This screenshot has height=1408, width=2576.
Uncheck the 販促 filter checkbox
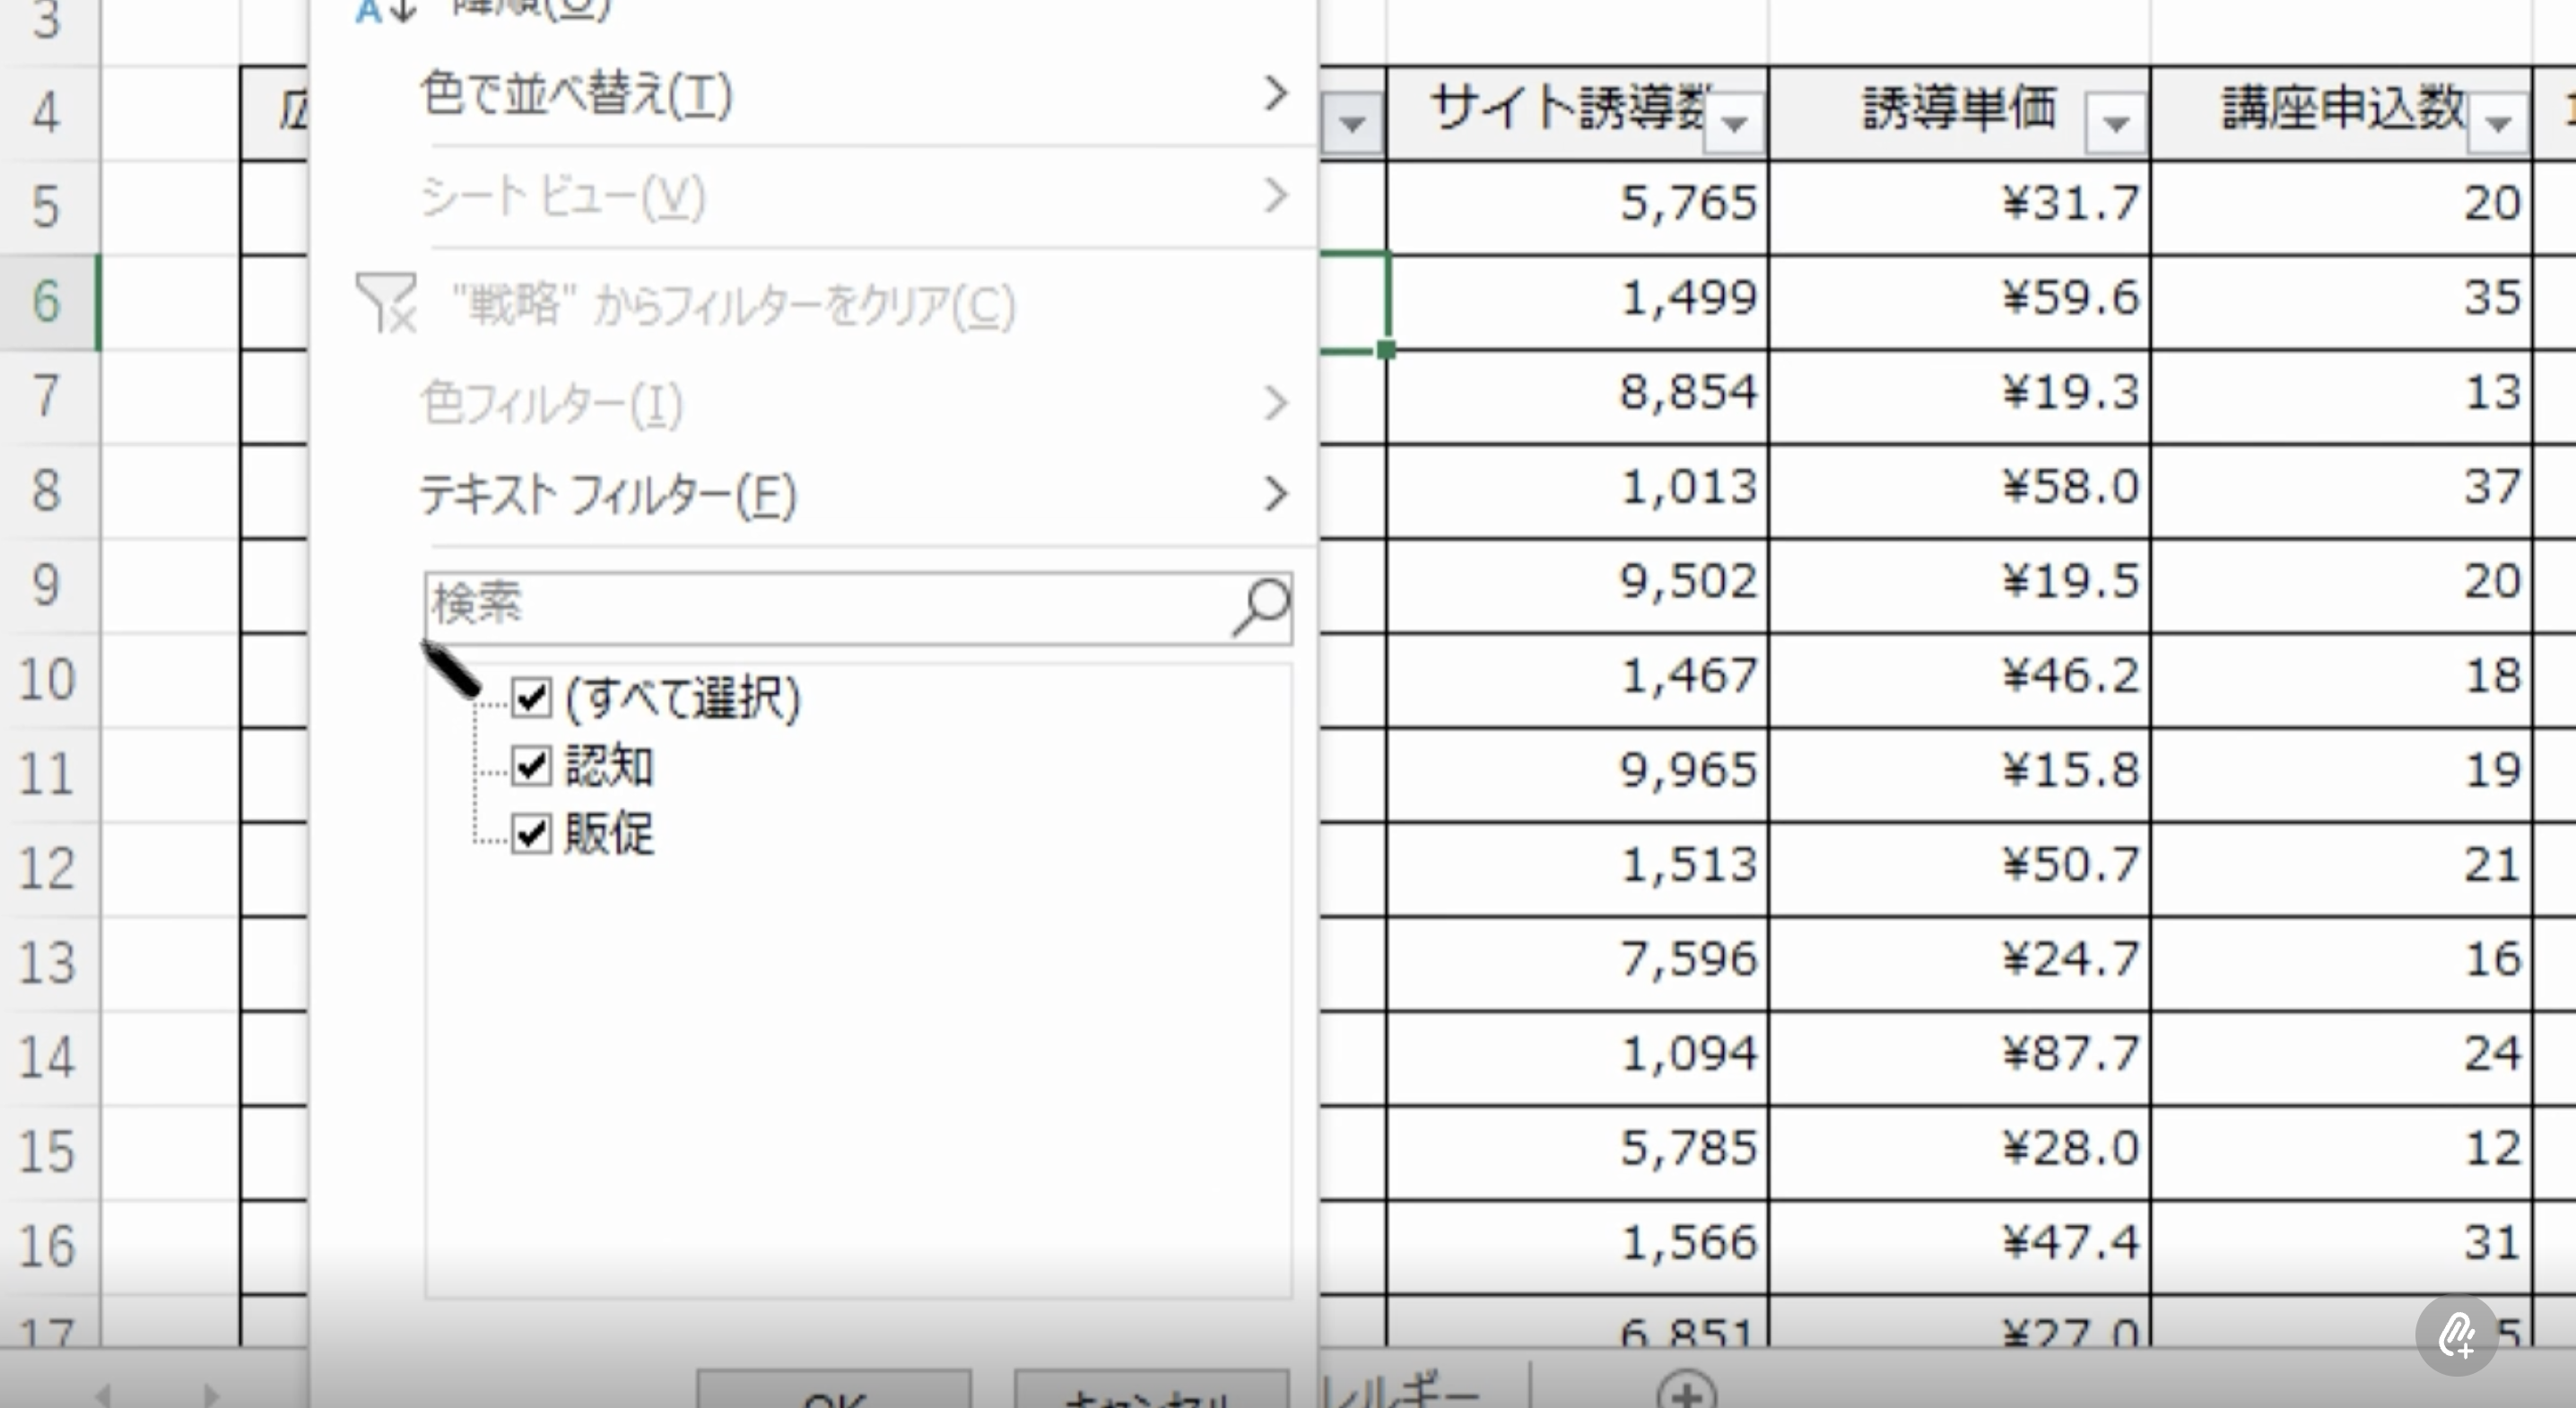click(x=531, y=833)
